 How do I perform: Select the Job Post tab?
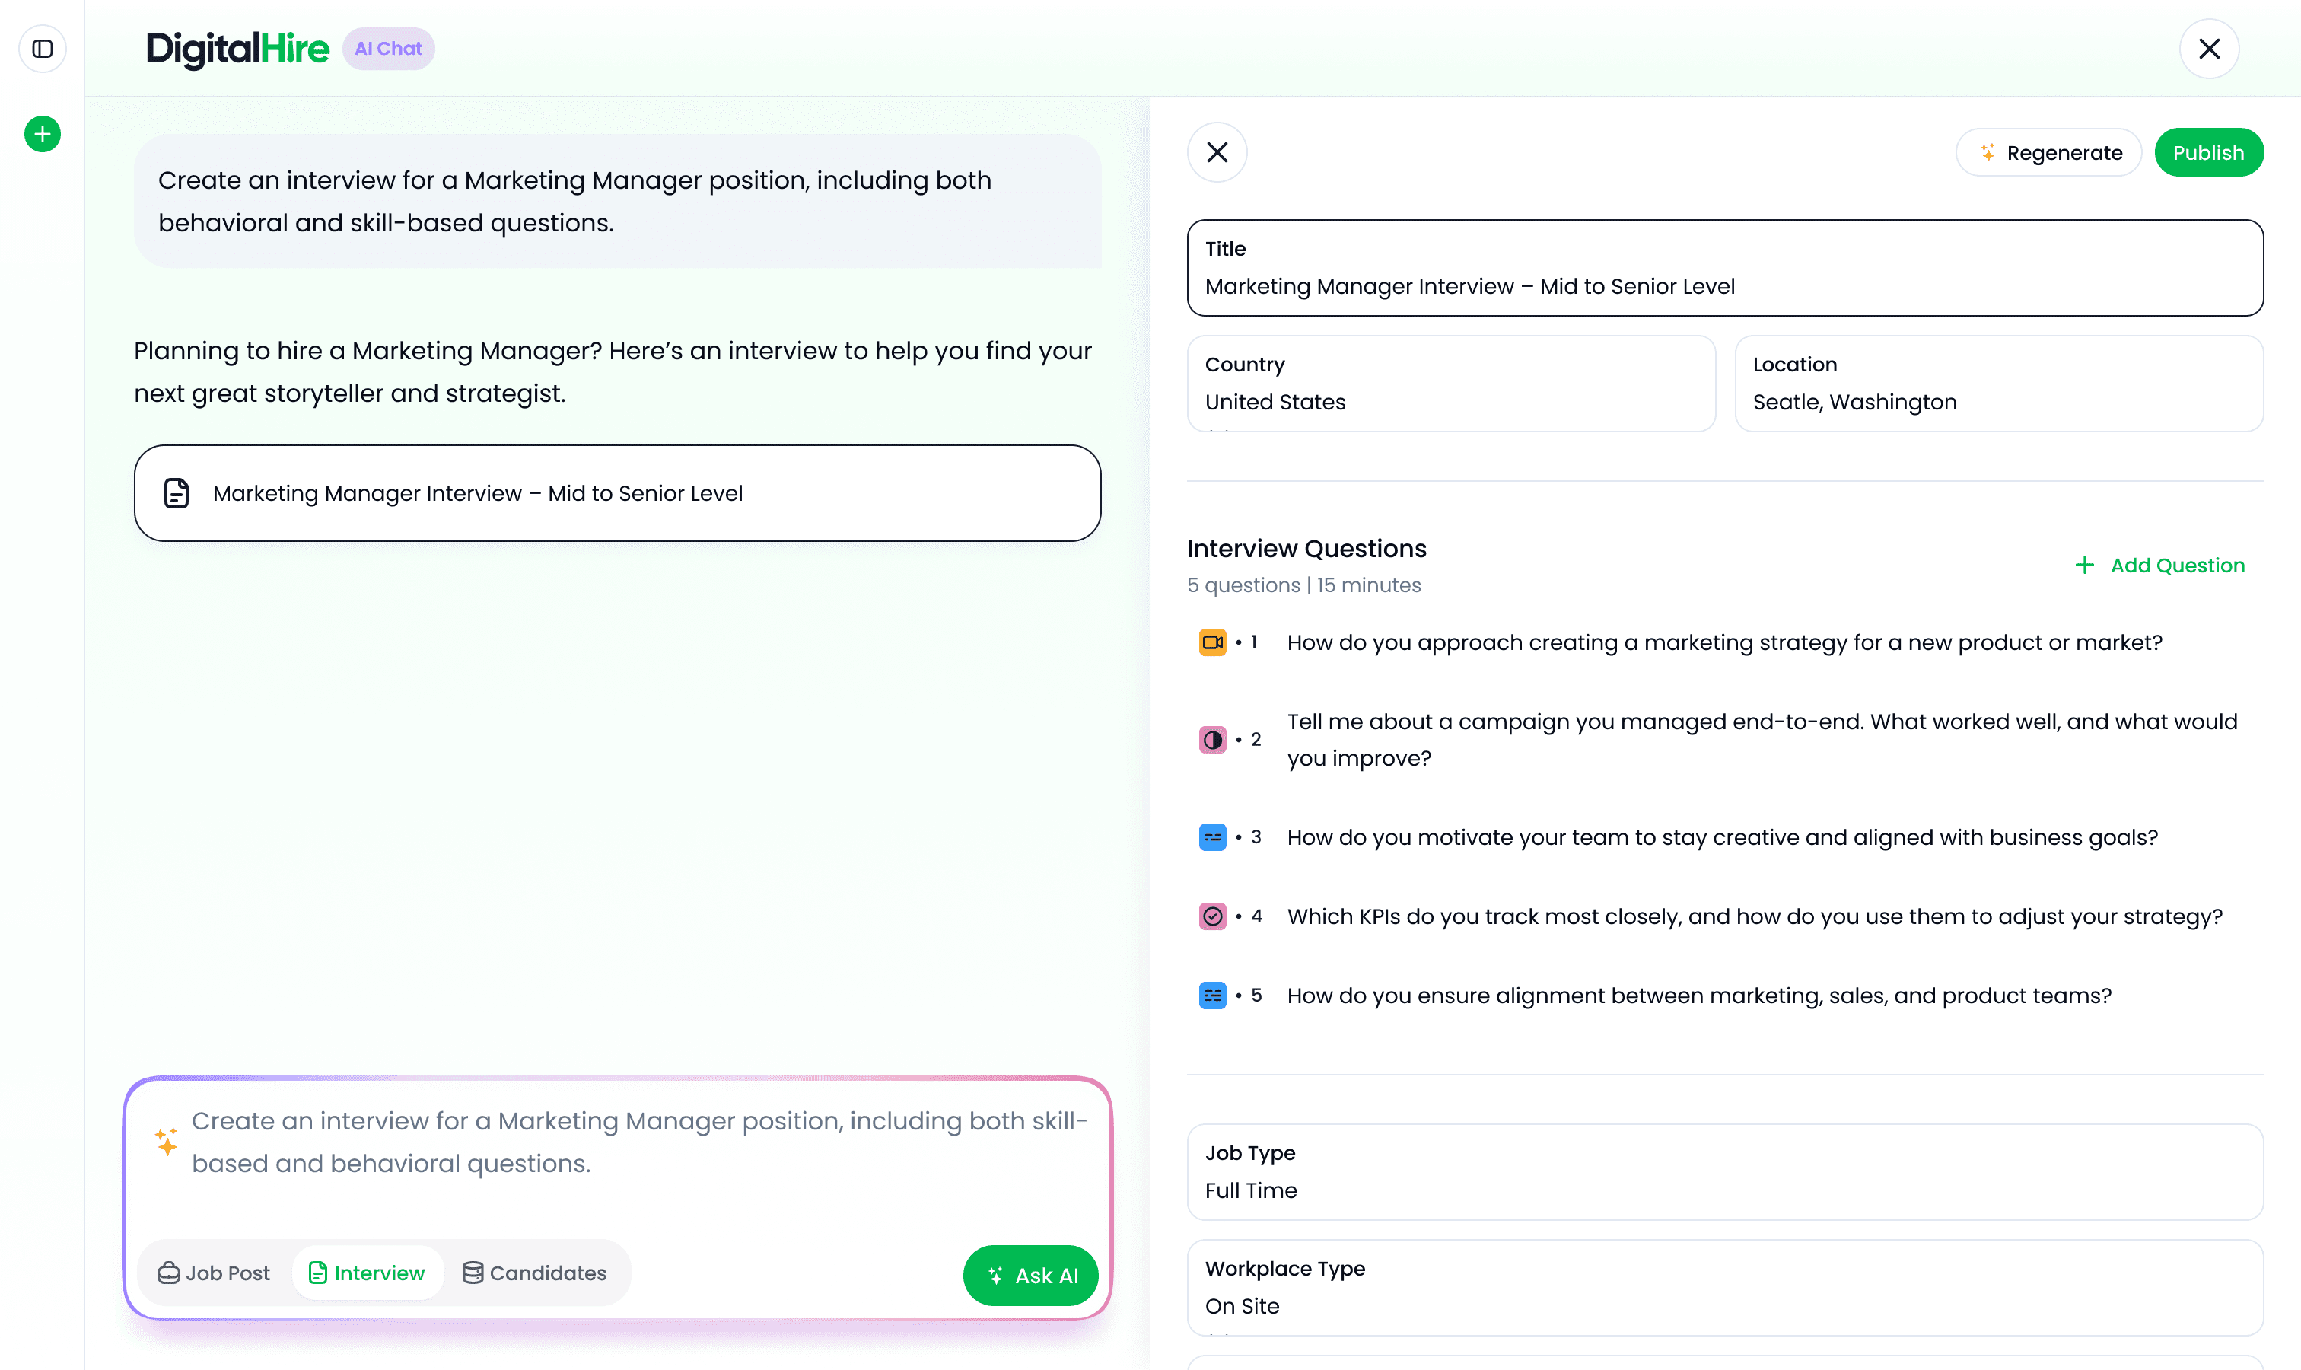point(214,1273)
